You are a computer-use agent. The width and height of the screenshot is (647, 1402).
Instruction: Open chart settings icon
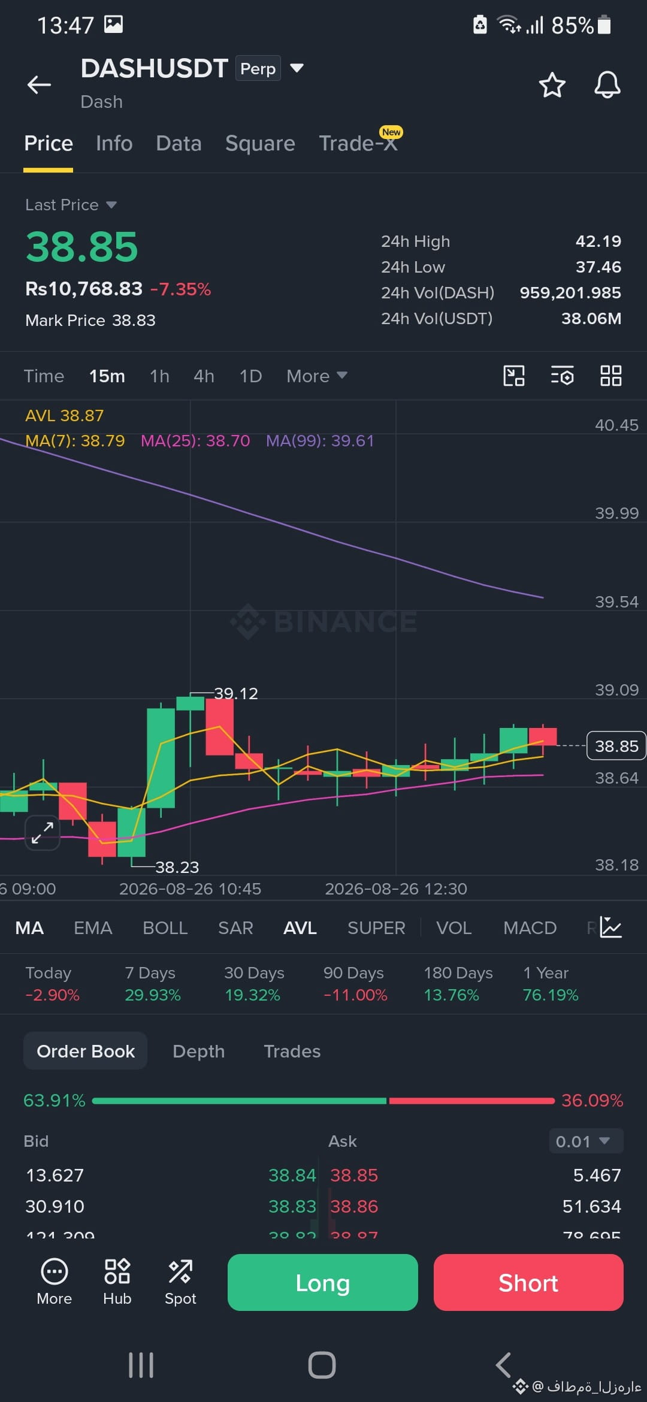(562, 376)
